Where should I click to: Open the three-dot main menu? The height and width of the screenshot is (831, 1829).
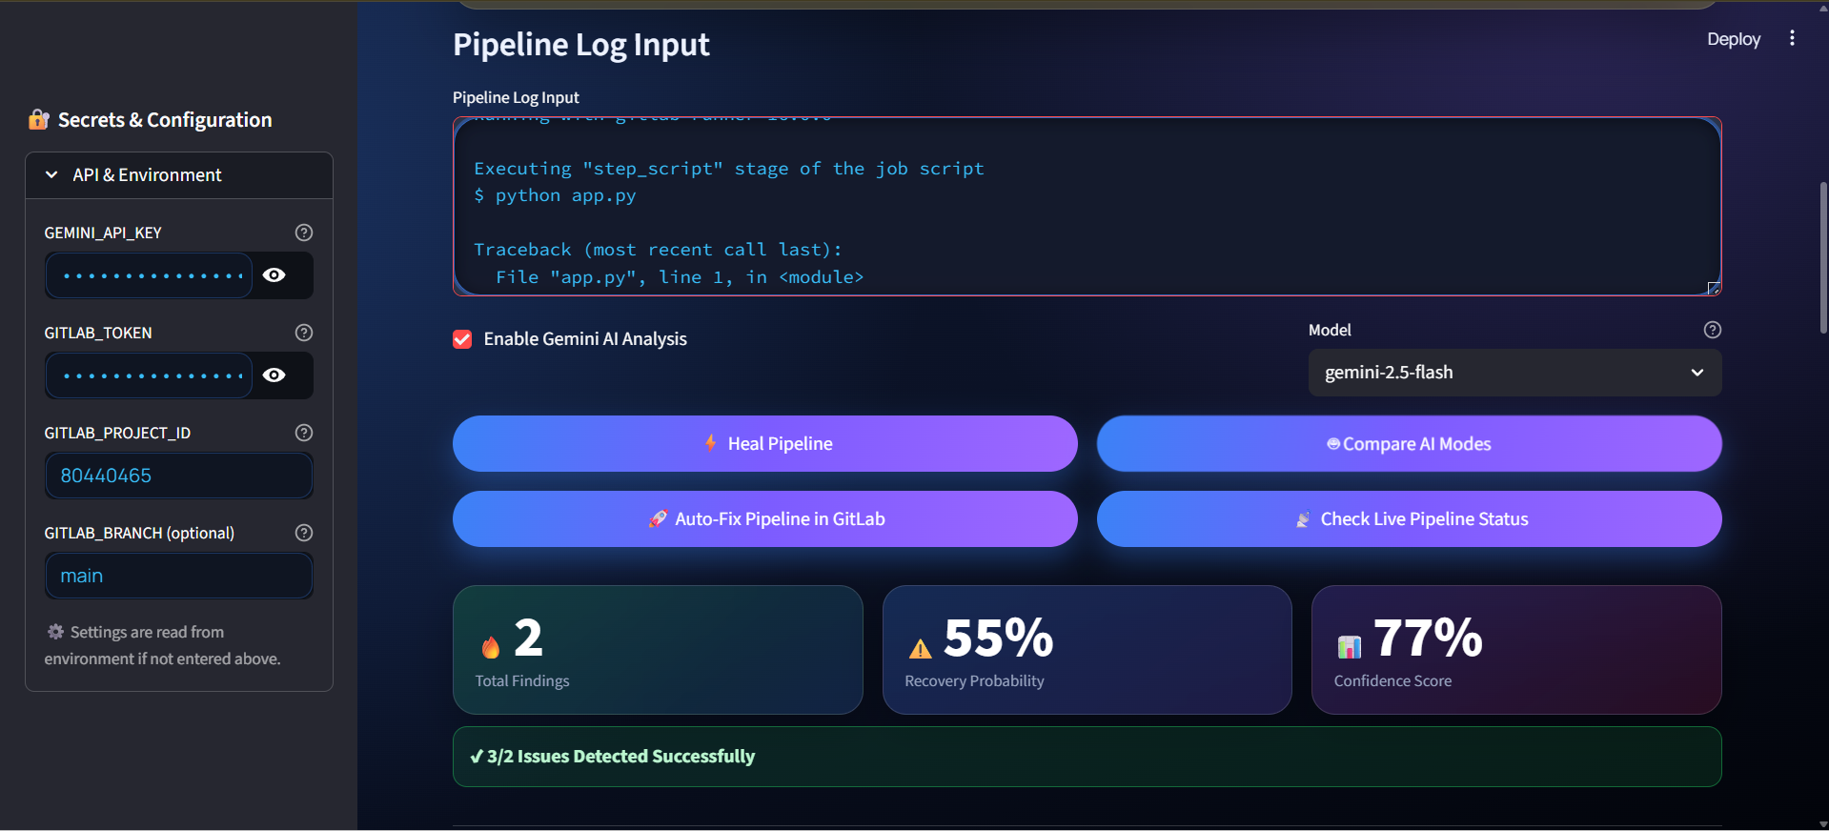pos(1792,38)
